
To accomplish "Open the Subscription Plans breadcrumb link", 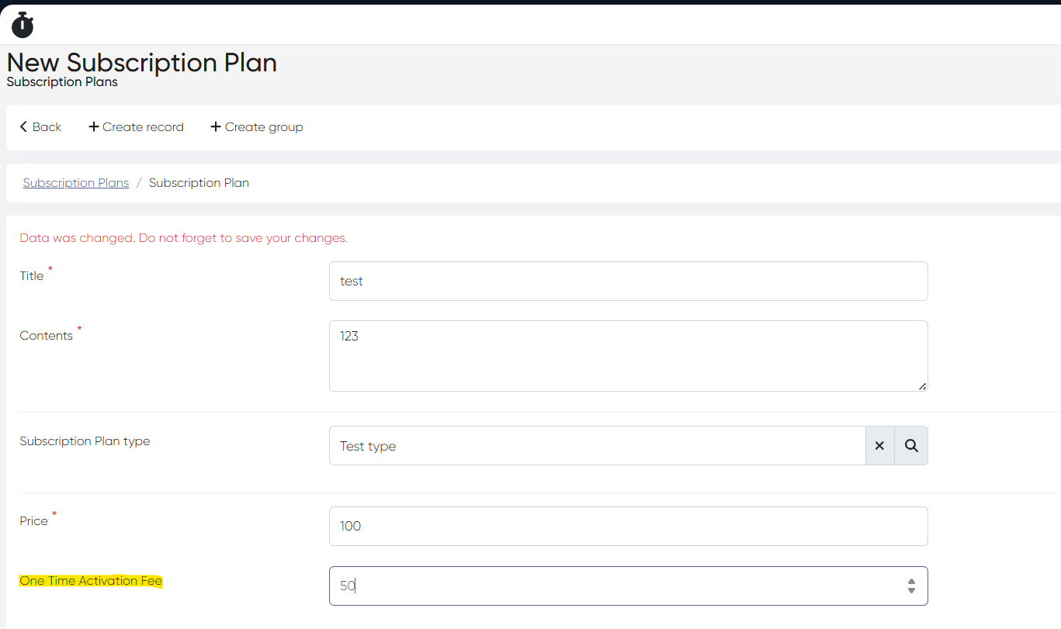I will click(x=76, y=183).
